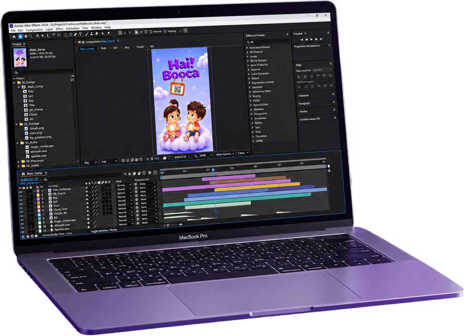Screen dimensions: 464x336
Task: Click the timeline zoom slider handle
Action: [168, 225]
